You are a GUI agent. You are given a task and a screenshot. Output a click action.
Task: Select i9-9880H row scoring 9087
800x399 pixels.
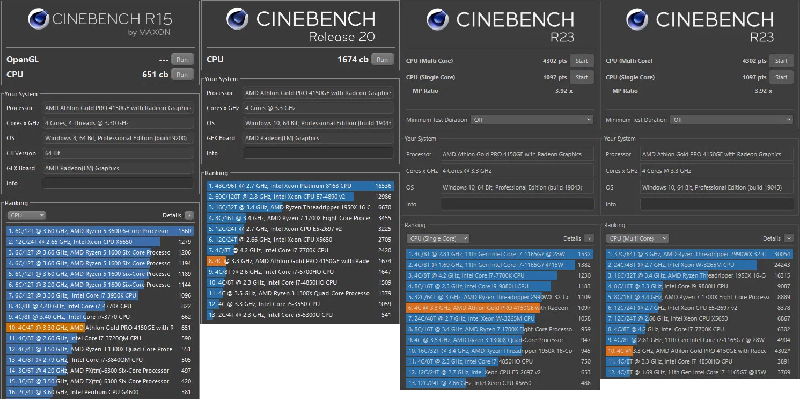tap(700, 286)
